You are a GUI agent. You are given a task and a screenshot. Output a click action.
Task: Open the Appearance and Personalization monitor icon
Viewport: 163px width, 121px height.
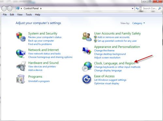point(87,51)
